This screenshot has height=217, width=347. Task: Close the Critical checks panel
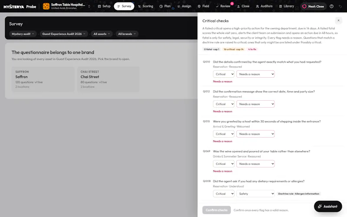pos(338,20)
